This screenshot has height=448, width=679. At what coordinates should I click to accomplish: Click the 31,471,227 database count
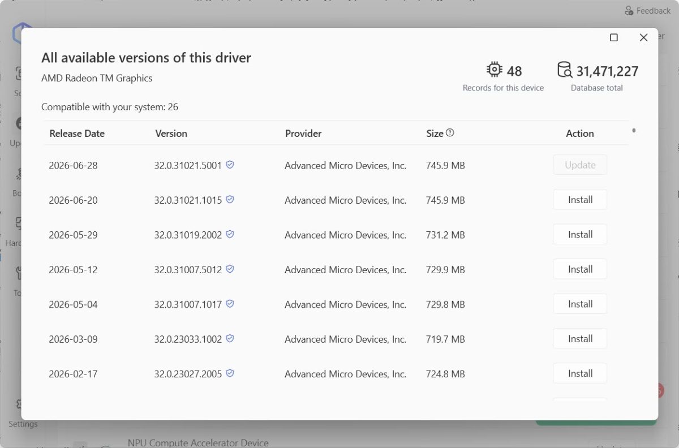pyautogui.click(x=607, y=71)
